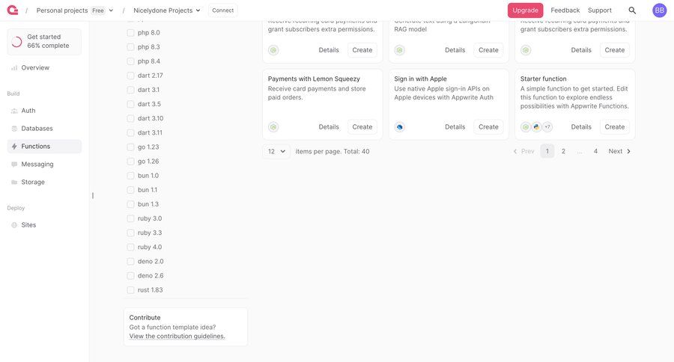Click the Get started progress ring
The height and width of the screenshot is (362, 674).
16,42
